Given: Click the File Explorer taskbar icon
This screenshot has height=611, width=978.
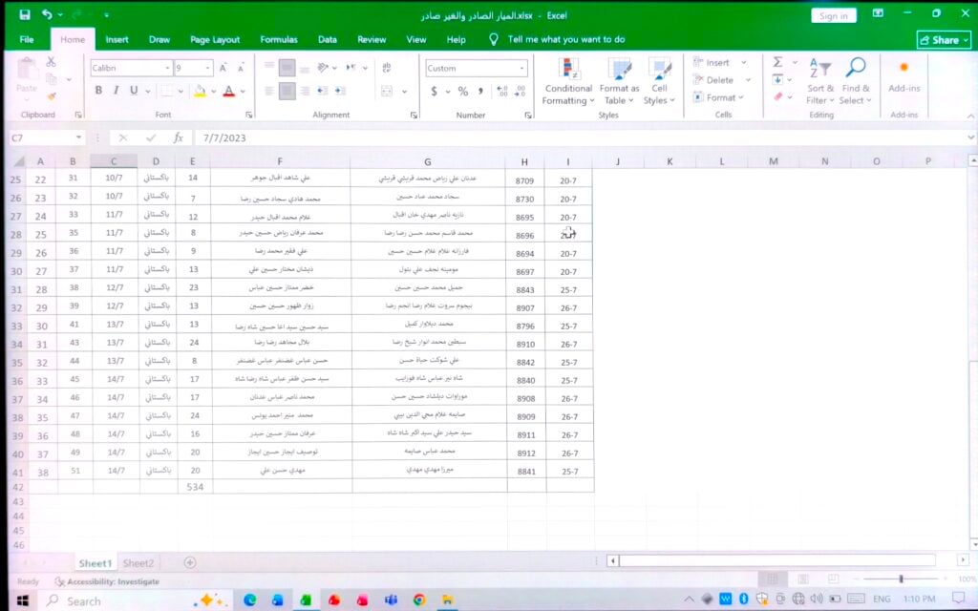Looking at the screenshot, I should point(447,600).
